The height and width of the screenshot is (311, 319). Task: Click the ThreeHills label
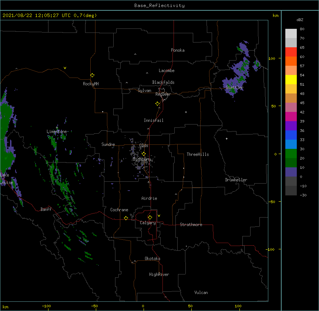[198, 154]
